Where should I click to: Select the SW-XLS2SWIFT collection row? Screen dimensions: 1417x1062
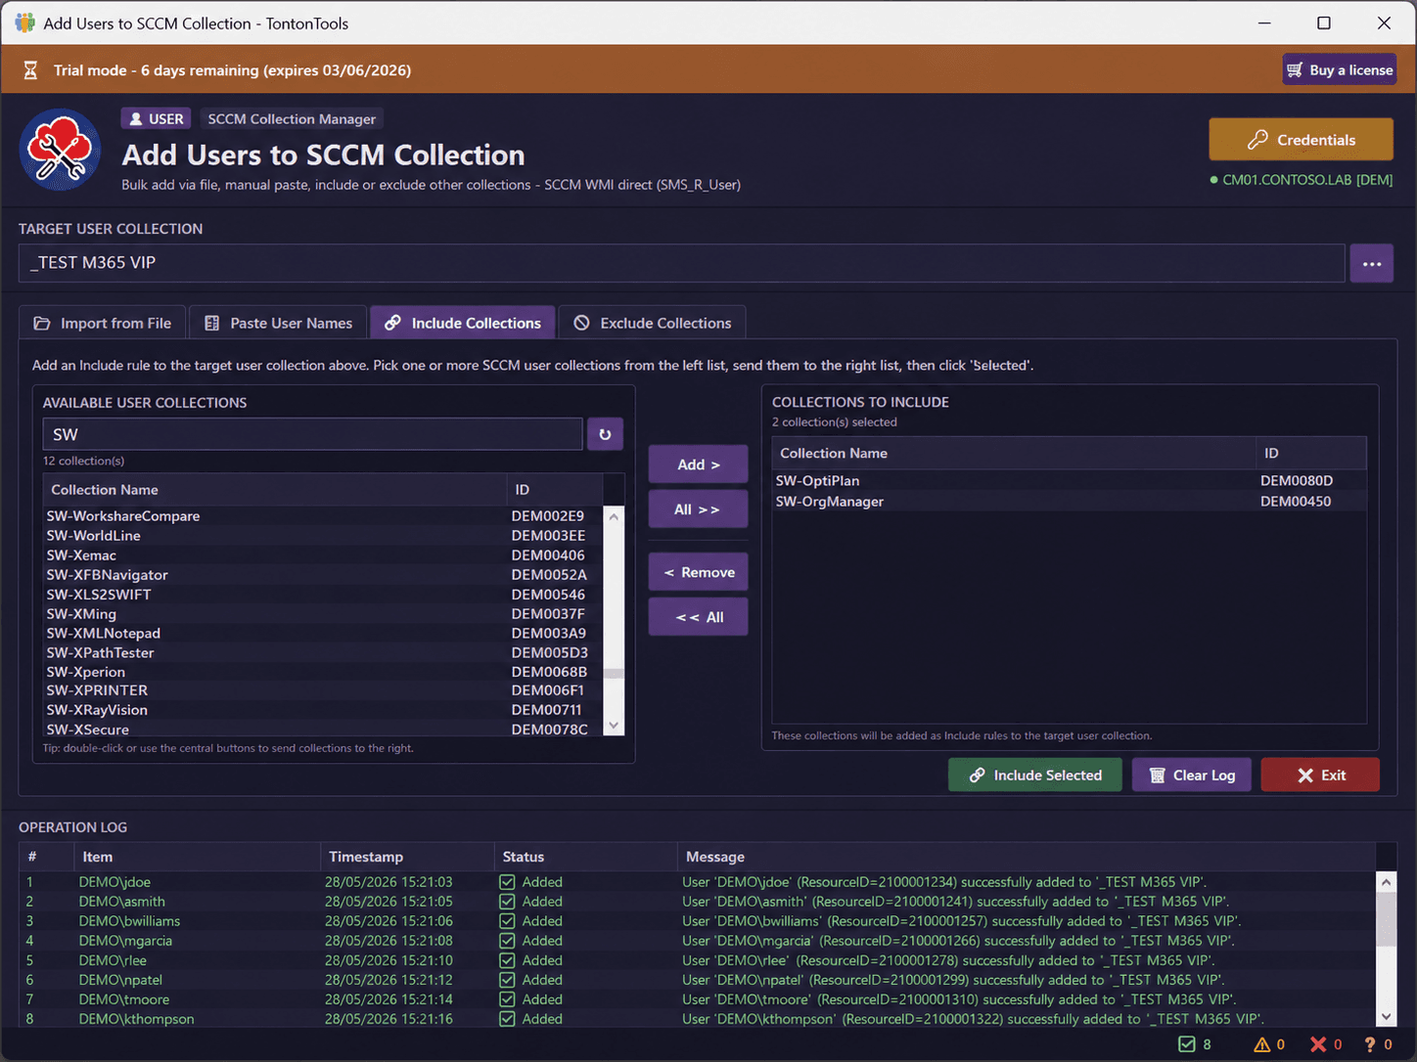323,595
